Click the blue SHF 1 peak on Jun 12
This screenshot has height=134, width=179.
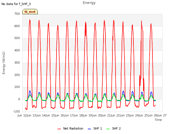(x=30, y=91)
